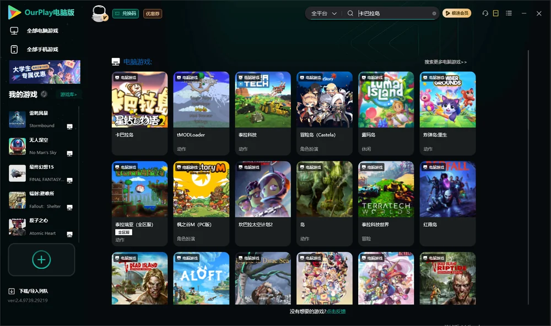Click PC icon beside FINAL FANTASY
Viewport: 551px width, 326px height.
69,180
